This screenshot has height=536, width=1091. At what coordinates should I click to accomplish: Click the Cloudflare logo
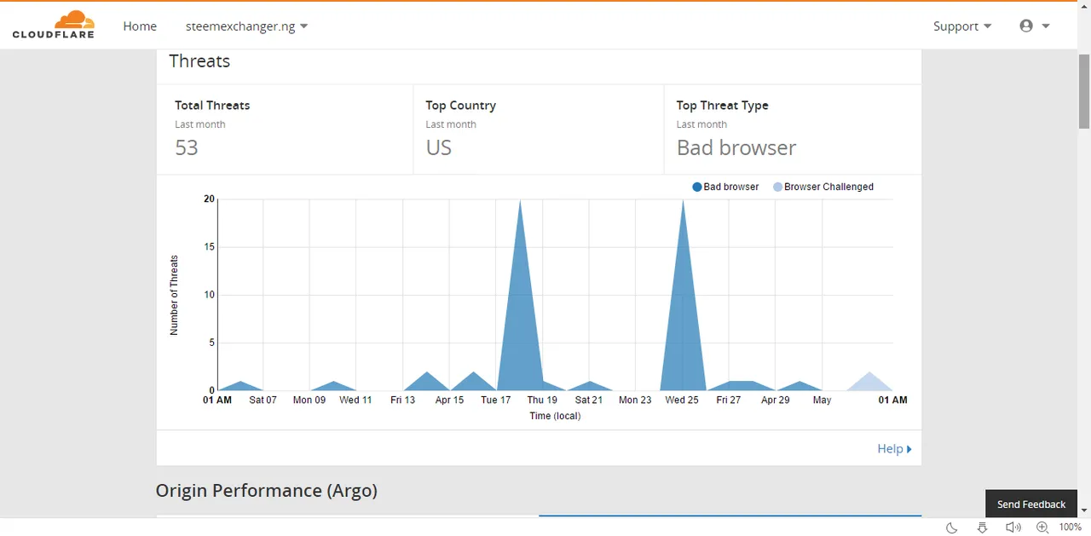point(53,25)
